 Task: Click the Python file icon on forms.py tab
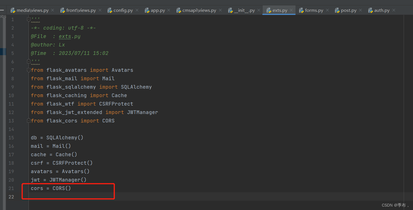(301, 10)
